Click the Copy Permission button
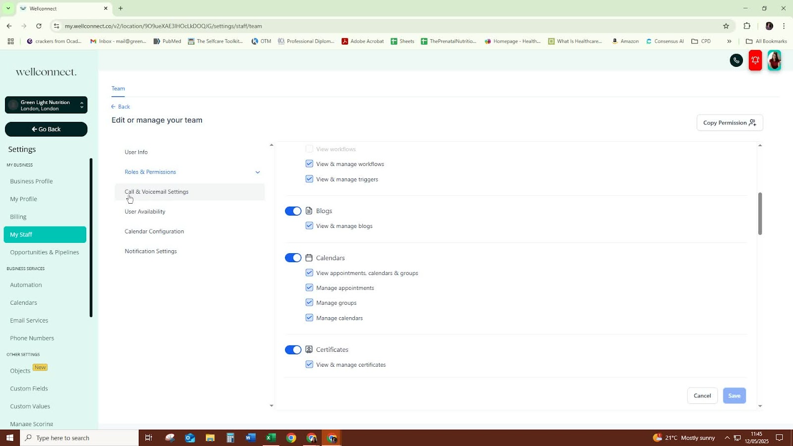The image size is (793, 446). pyautogui.click(x=730, y=123)
